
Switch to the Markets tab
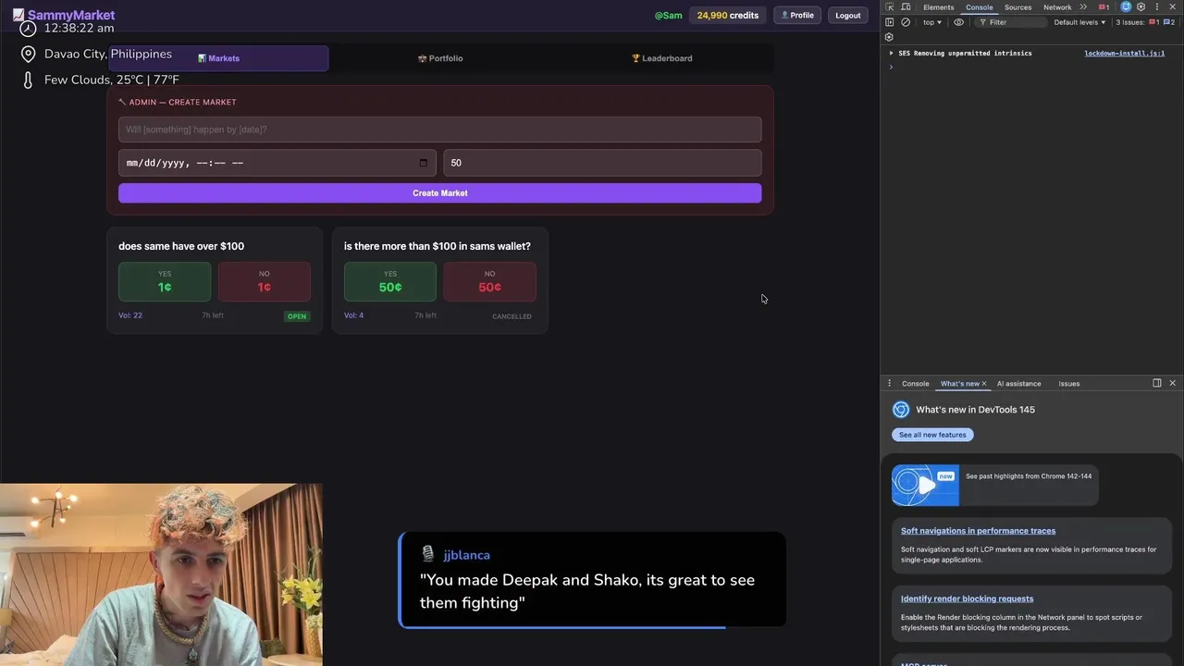(x=218, y=58)
